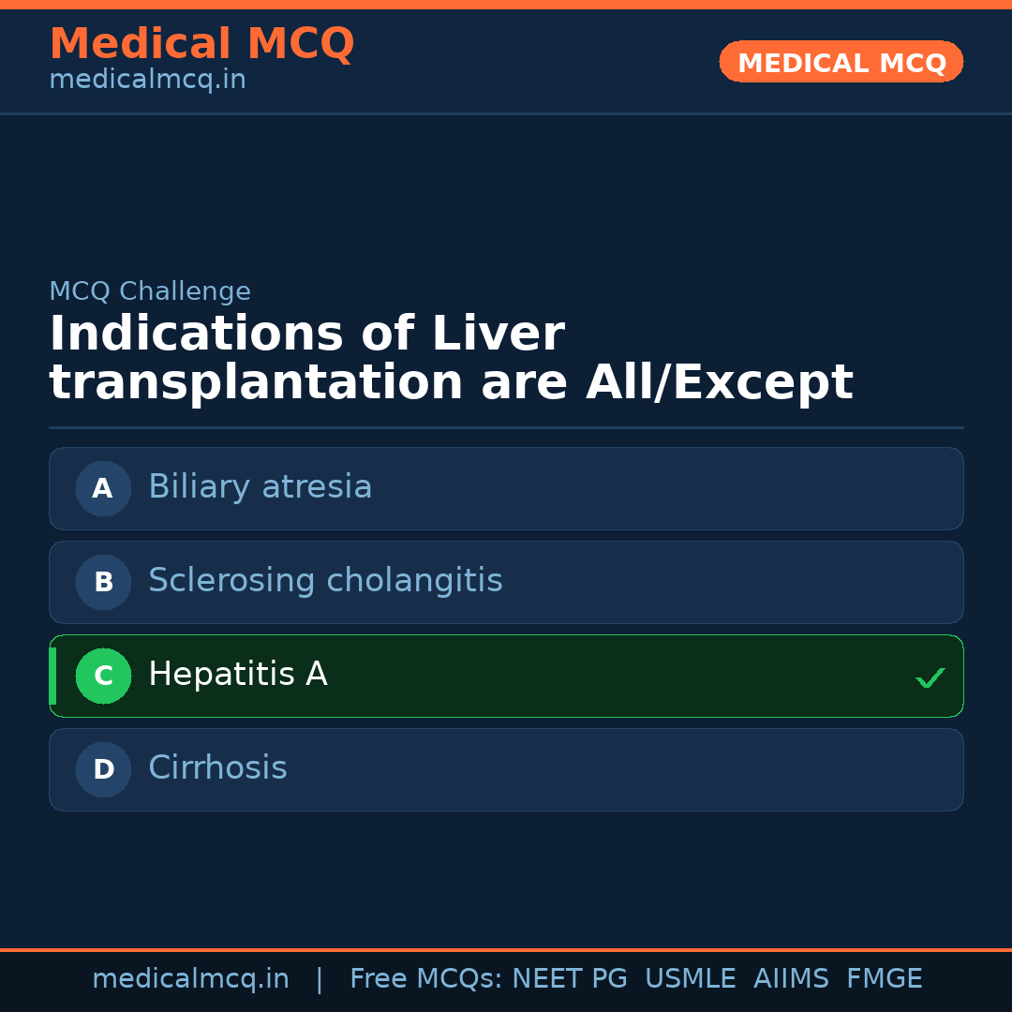Click the green checkmark icon
This screenshot has width=1012, height=1012.
[x=930, y=677]
